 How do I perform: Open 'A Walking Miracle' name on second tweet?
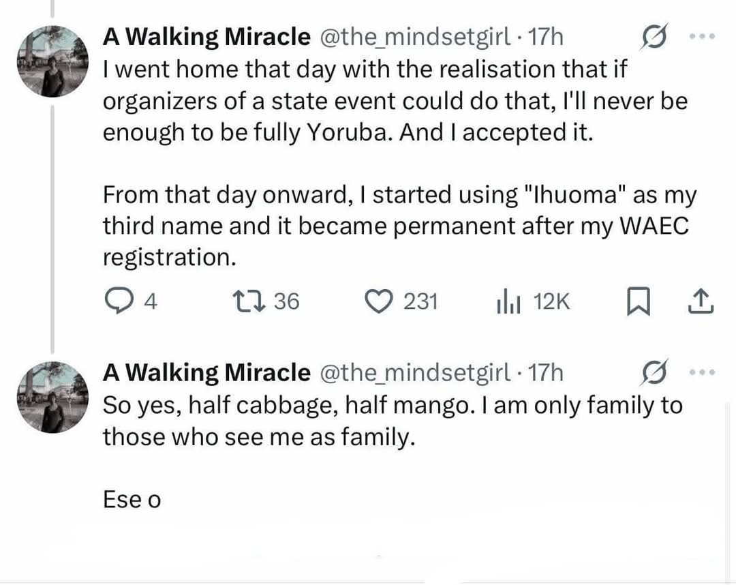click(206, 372)
